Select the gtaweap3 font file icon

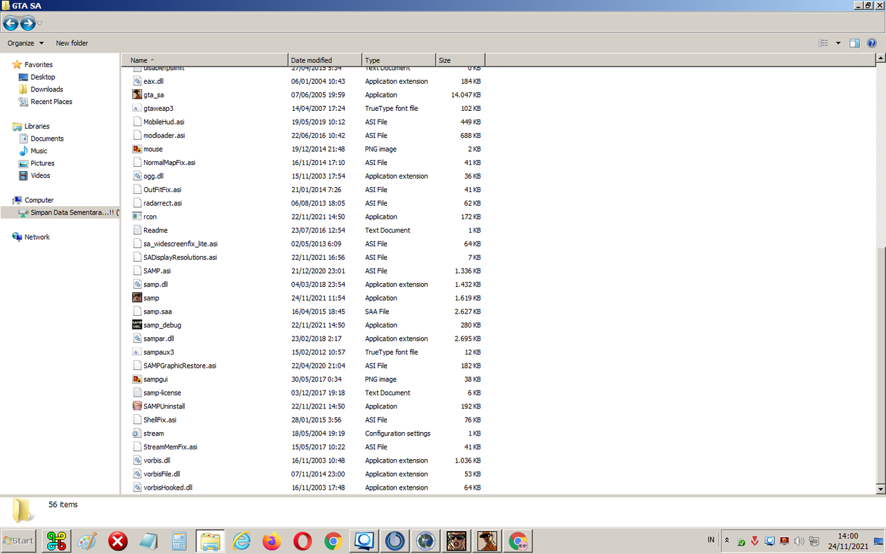[x=137, y=108]
